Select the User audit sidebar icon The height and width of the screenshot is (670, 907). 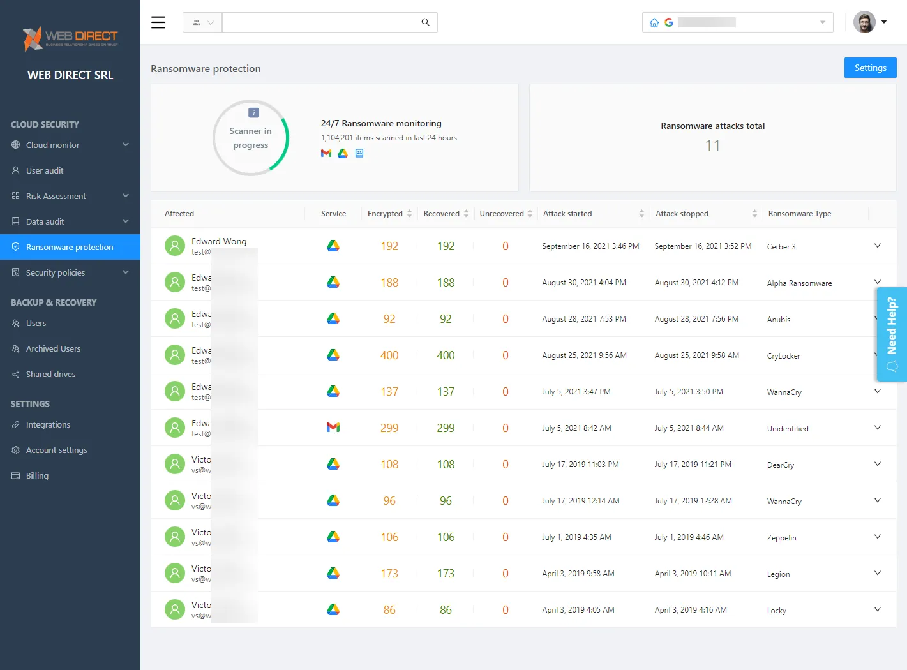[x=15, y=170]
